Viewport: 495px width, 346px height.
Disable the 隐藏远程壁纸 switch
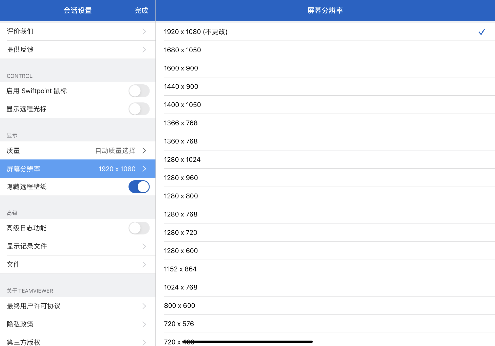pyautogui.click(x=139, y=187)
